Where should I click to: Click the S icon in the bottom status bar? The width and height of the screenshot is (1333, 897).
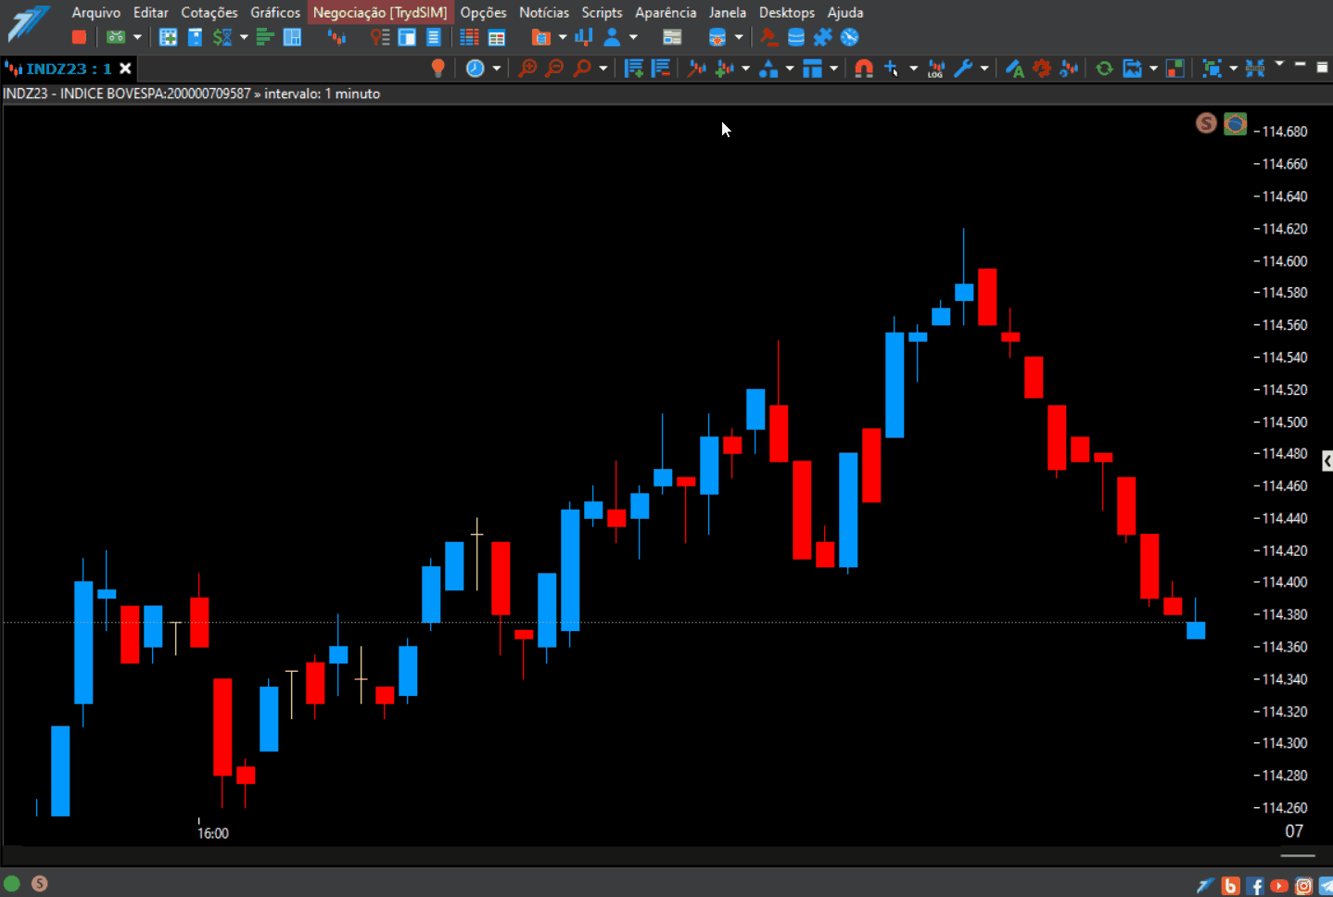tap(40, 883)
